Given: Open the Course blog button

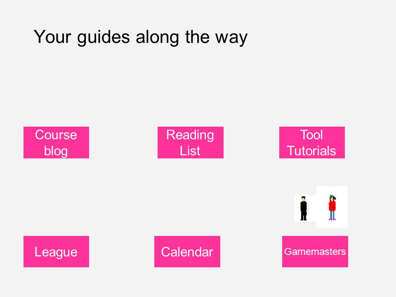Looking at the screenshot, I should click(x=57, y=142).
